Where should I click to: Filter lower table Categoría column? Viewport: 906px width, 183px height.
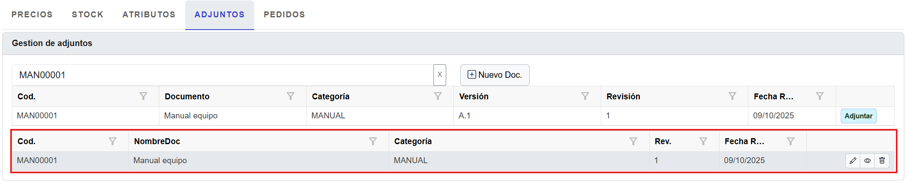coord(633,141)
